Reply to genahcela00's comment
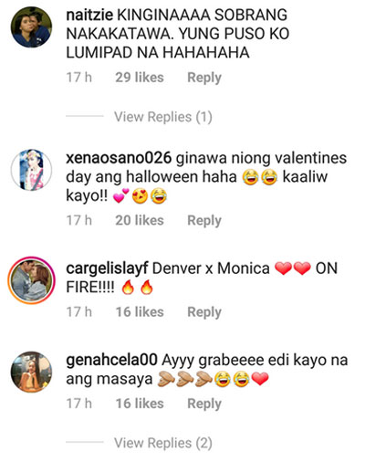The height and width of the screenshot is (462, 365). point(204,404)
